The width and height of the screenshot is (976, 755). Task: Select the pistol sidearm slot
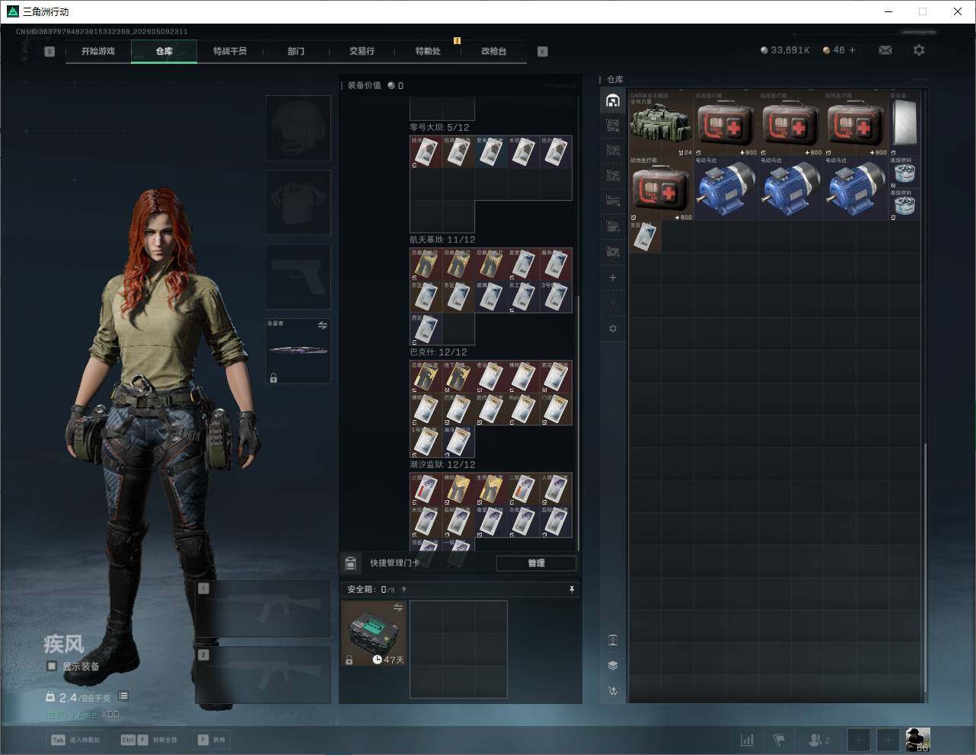298,277
